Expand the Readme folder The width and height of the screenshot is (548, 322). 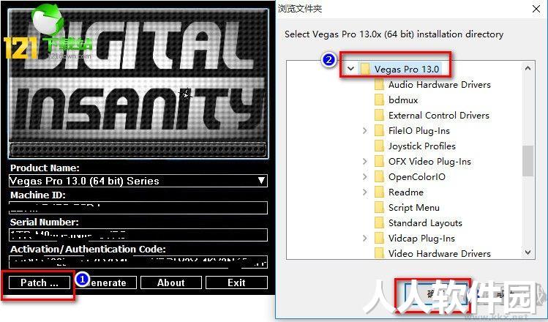click(365, 192)
